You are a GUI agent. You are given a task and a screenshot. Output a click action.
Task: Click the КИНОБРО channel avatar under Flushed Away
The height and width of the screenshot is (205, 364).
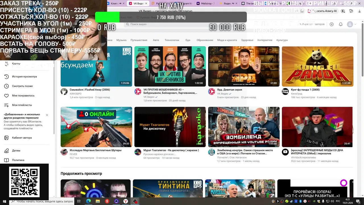tap(64, 91)
